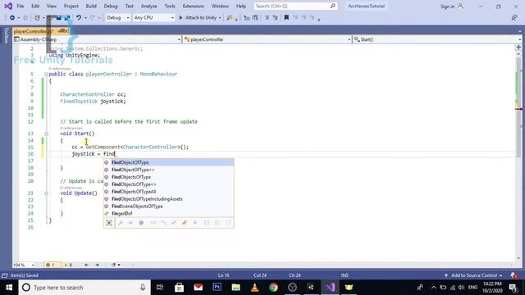Click the microphone icon in taskbar search
Viewport: 525px width, 295px height.
pyautogui.click(x=143, y=288)
